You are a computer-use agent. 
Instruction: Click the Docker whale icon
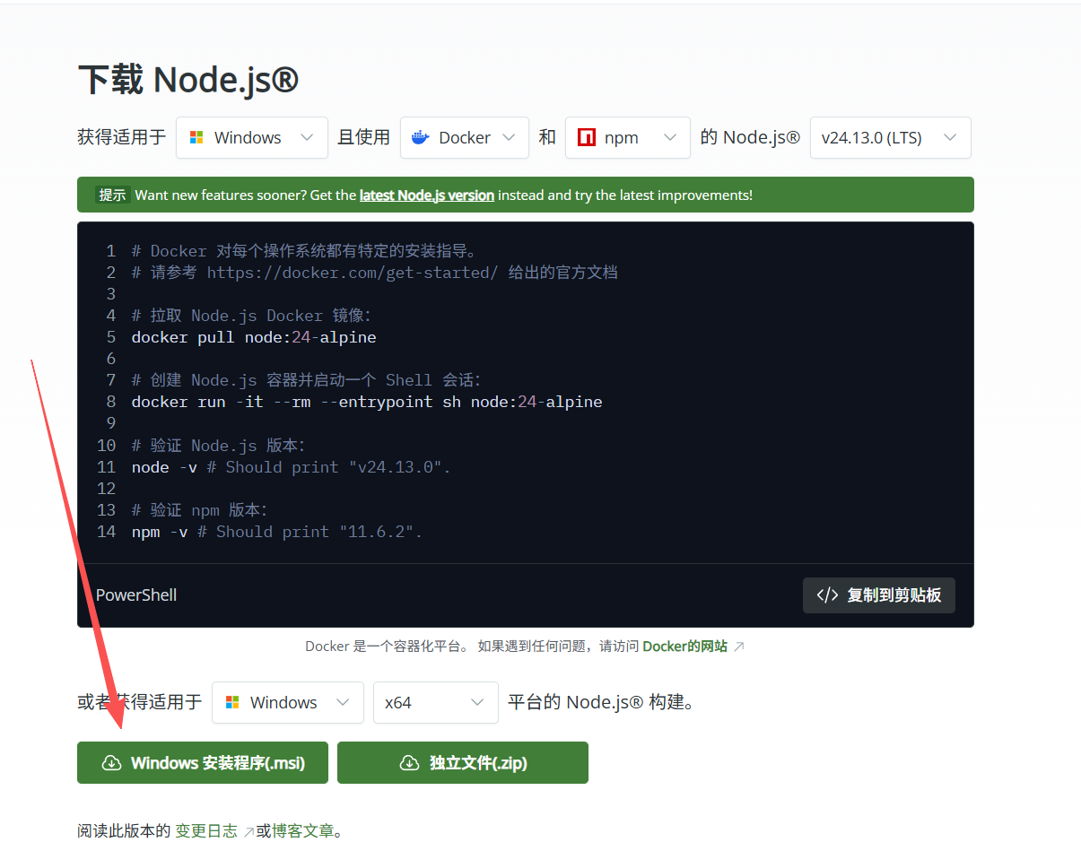click(420, 137)
